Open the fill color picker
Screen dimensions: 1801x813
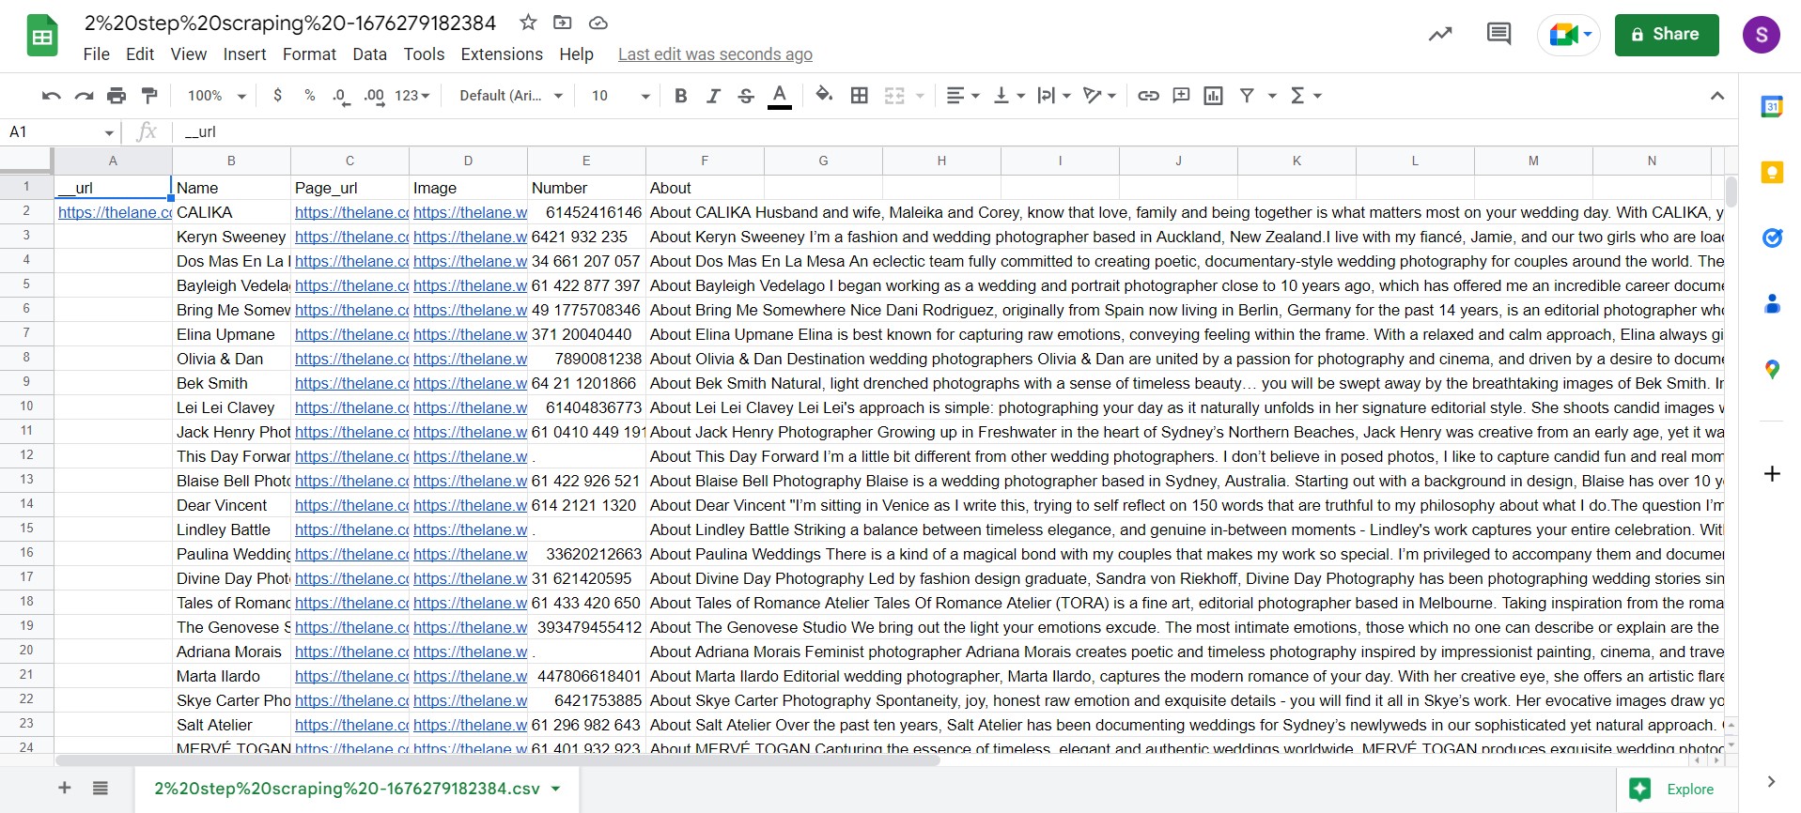pyautogui.click(x=824, y=95)
